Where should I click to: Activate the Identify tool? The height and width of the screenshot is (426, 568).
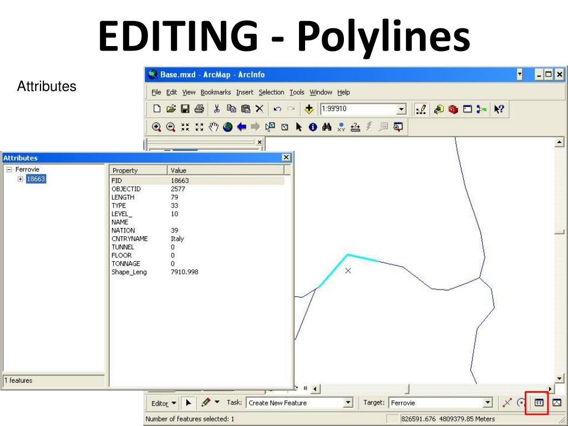pyautogui.click(x=313, y=127)
